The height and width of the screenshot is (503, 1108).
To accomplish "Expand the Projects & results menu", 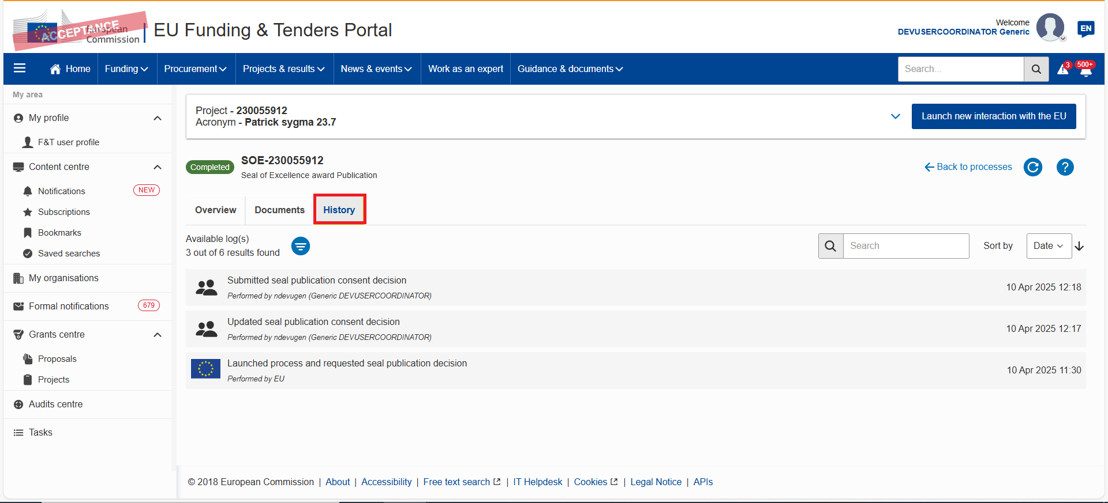I will coord(283,69).
